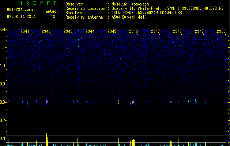Click the Observer label
Image resolution: width=230 pixels, height=146 pixels.
tap(74, 4)
